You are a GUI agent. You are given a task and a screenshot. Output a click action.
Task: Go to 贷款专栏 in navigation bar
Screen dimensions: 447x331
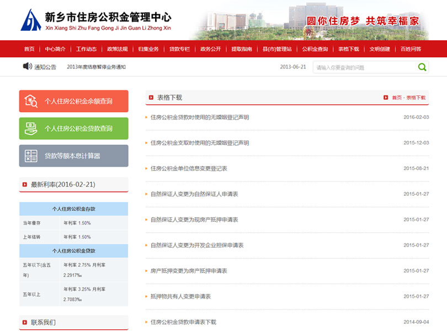click(x=179, y=49)
